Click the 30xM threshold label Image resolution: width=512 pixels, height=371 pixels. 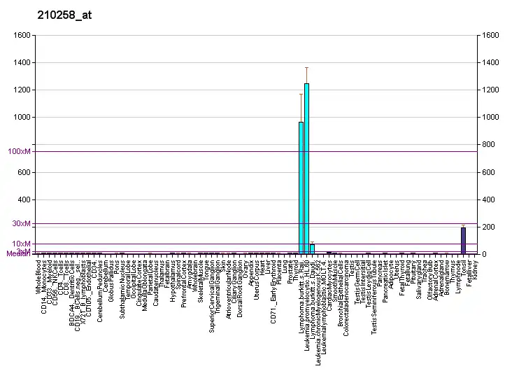pos(22,224)
